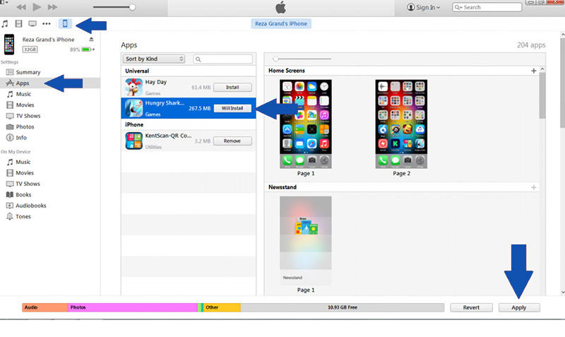Image resolution: width=565 pixels, height=337 pixels.
Task: Open Music under Settings
Action: point(23,94)
